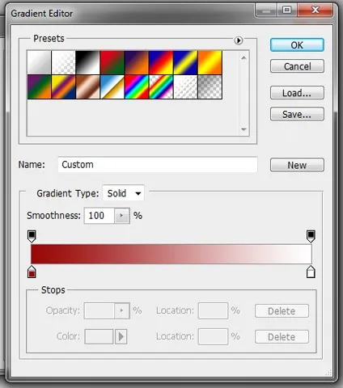
Task: Select the Red, Green gradient preset
Action: (x=112, y=62)
